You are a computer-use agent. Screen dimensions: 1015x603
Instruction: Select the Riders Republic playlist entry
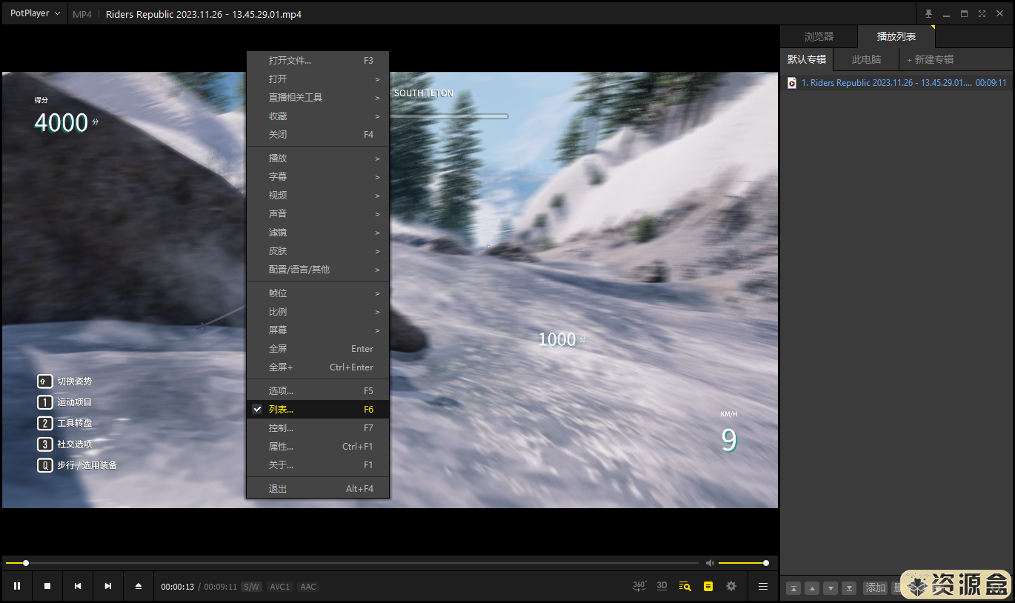point(897,83)
